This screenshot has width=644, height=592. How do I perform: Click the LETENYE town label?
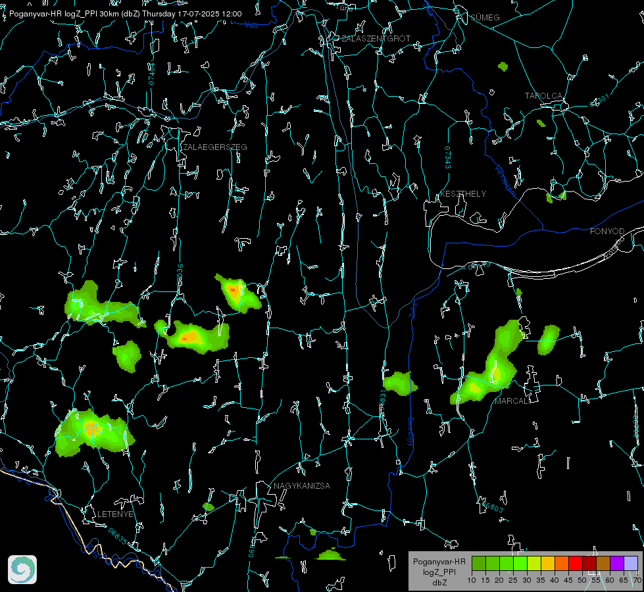click(x=115, y=514)
